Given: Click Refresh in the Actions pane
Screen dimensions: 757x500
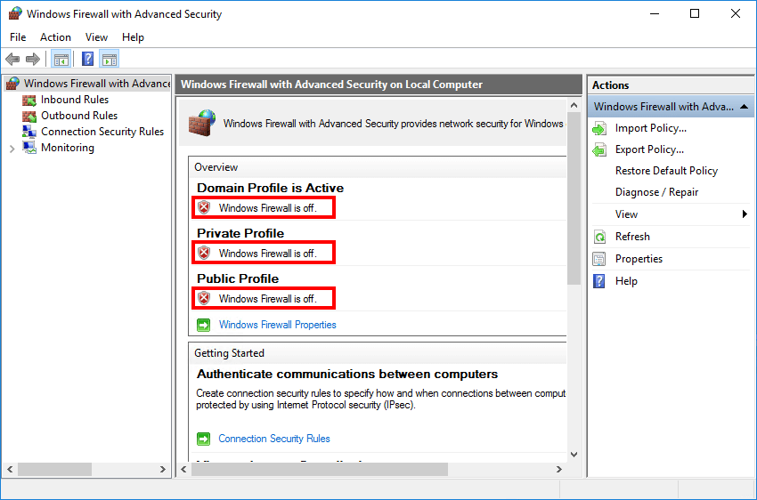Looking at the screenshot, I should (632, 237).
